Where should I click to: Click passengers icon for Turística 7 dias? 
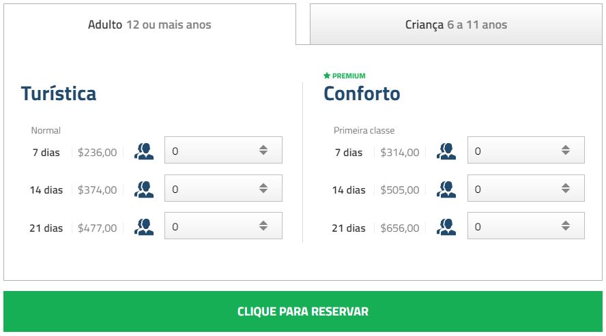144,151
